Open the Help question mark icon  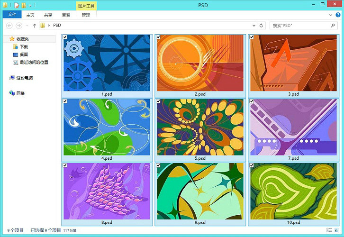(x=338, y=15)
